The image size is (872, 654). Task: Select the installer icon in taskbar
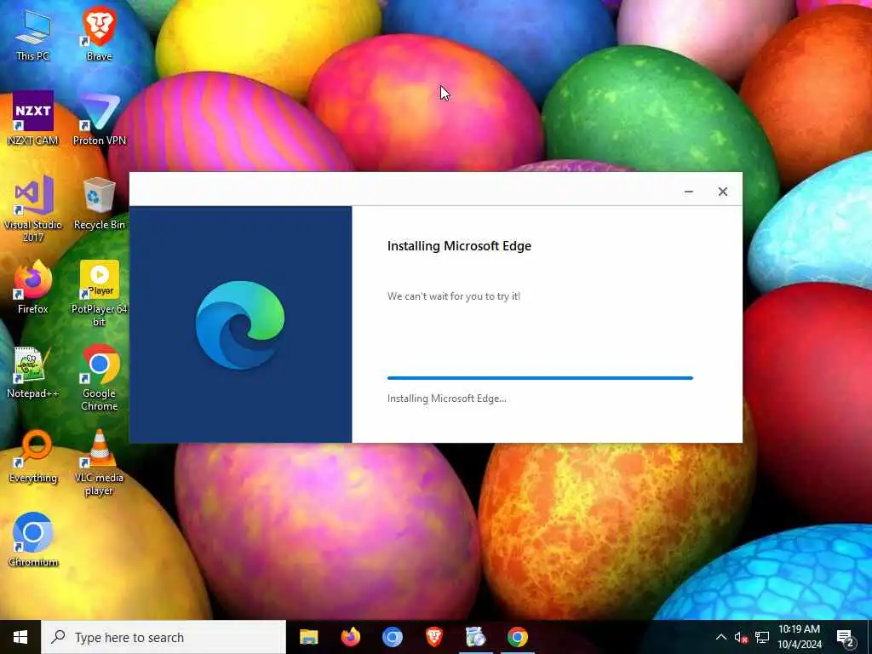tap(475, 637)
